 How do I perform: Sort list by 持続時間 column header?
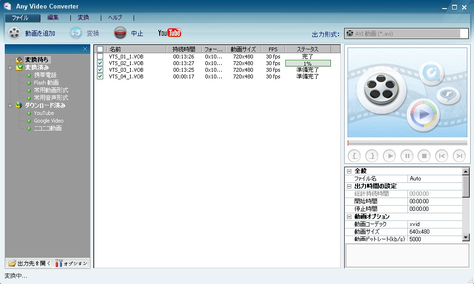point(184,49)
